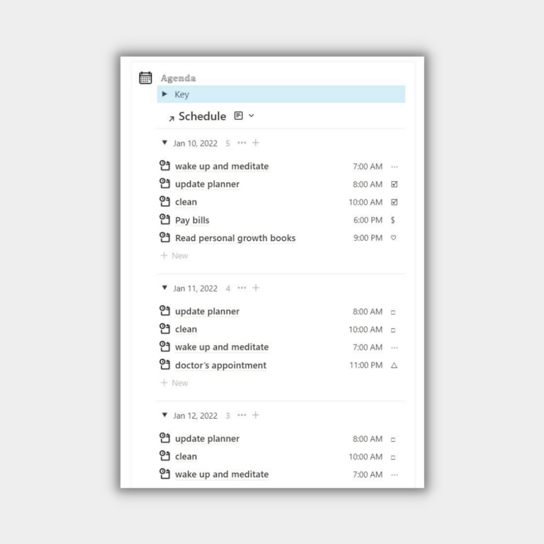Click checked box on Jan 10 clean
Image resolution: width=544 pixels, height=544 pixels.
click(x=394, y=202)
